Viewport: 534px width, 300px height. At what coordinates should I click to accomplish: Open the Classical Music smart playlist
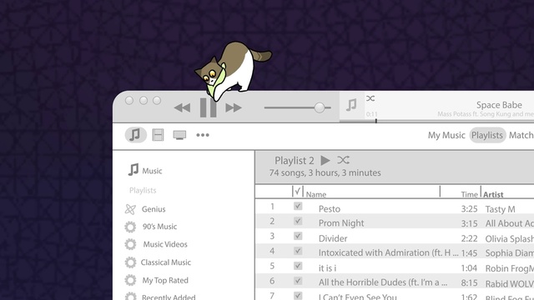[166, 262]
